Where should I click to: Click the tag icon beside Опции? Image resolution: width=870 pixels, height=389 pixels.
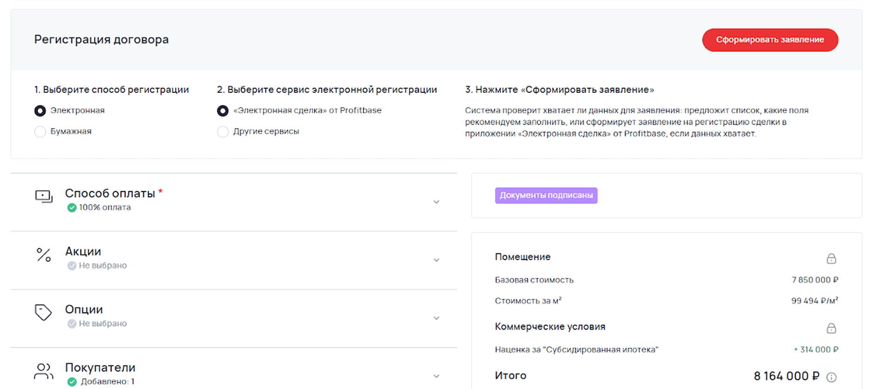43,312
